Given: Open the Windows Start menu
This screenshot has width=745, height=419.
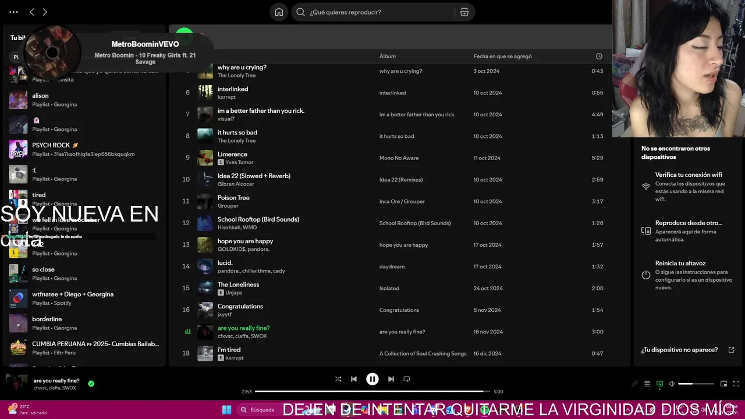Looking at the screenshot, I should [226, 410].
